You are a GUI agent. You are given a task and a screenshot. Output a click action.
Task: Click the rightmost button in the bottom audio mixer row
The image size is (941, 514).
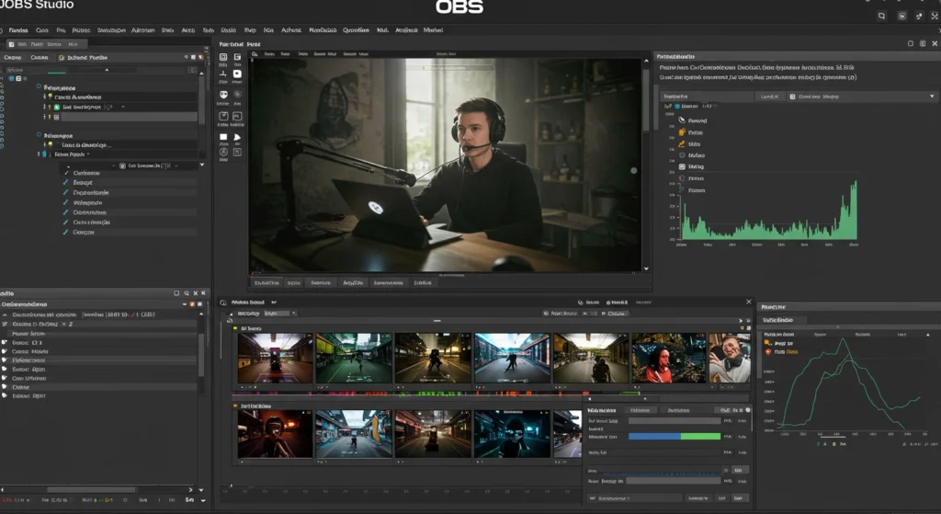coord(740,497)
